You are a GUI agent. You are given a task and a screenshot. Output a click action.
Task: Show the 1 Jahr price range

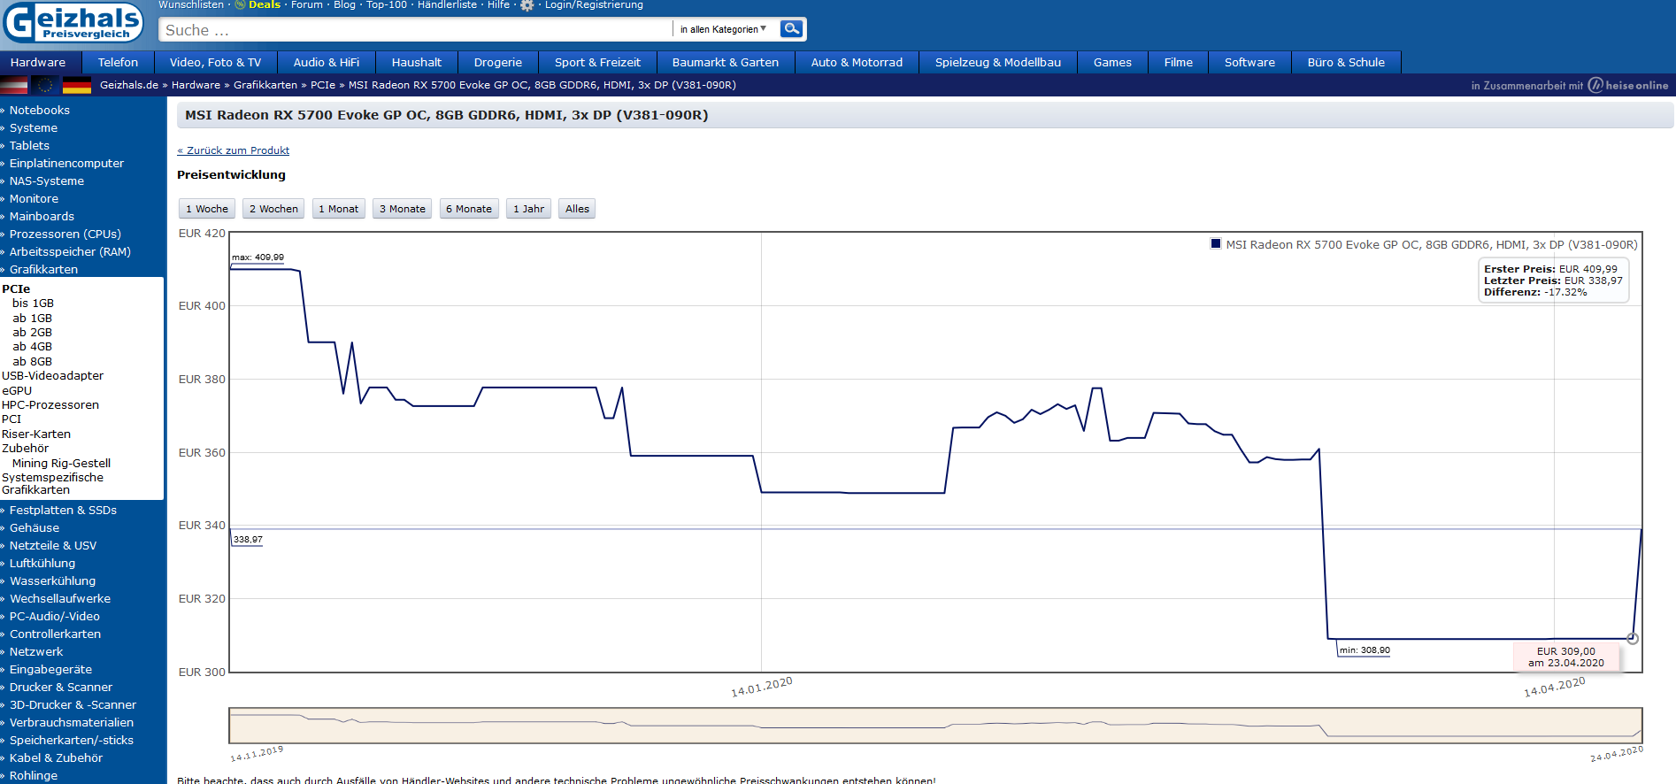point(529,209)
